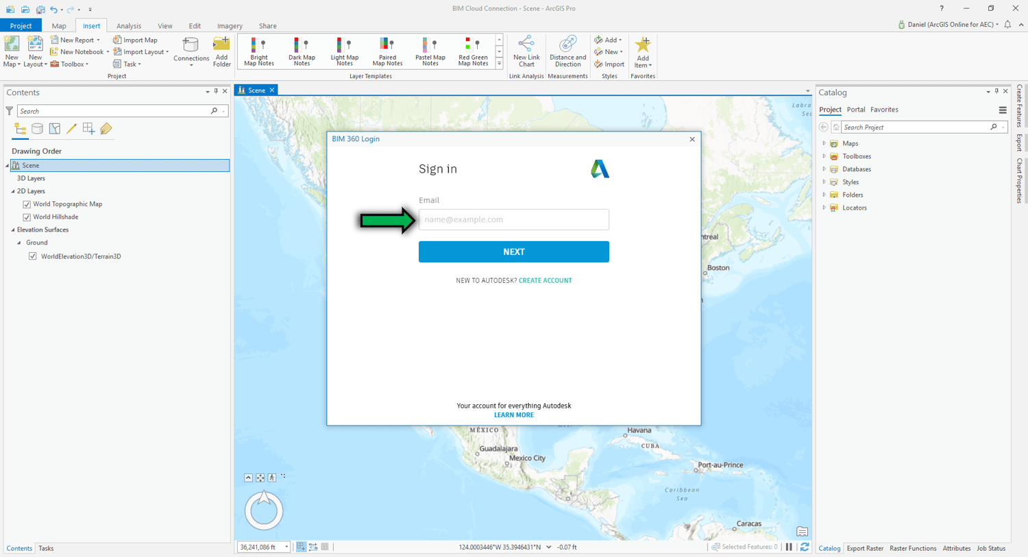
Task: Open Distance and Direction tool
Action: 567,52
